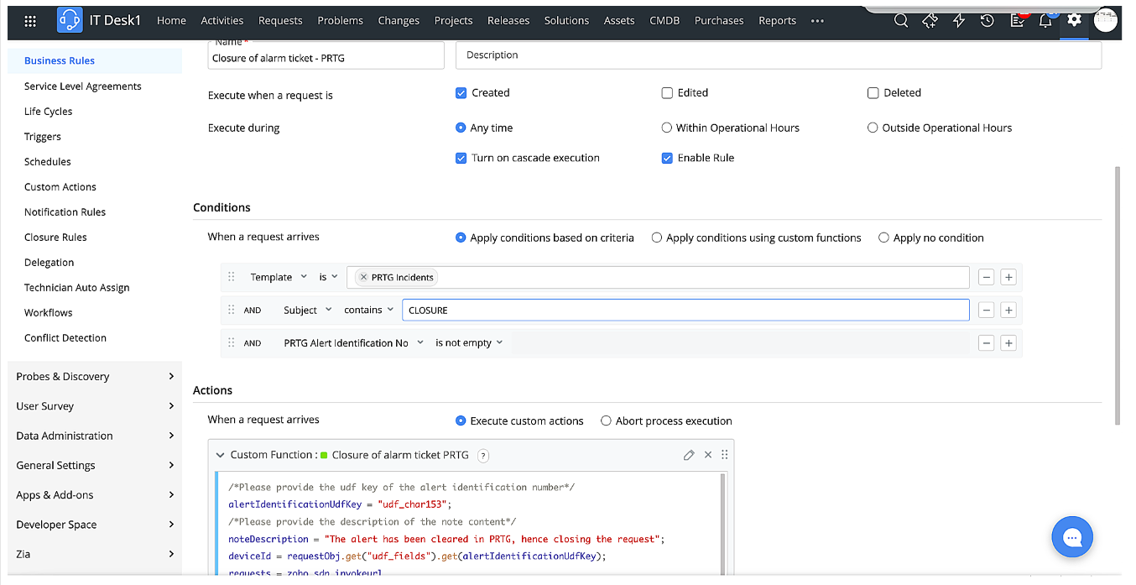Open the Assets menu tab
The width and height of the screenshot is (1136, 585).
(619, 21)
